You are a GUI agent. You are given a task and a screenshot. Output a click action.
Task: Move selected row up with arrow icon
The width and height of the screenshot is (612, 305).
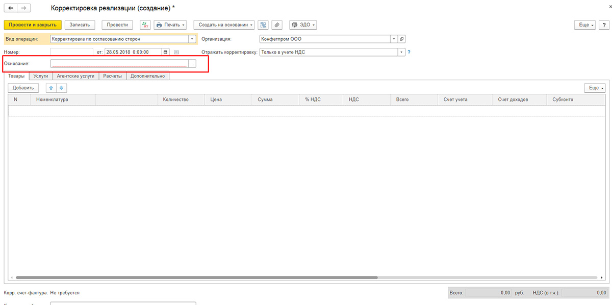50,88
